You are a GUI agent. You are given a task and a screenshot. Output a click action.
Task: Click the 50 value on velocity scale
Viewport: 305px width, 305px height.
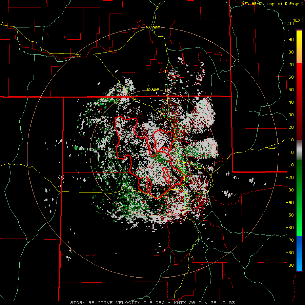pyautogui.click(x=291, y=90)
